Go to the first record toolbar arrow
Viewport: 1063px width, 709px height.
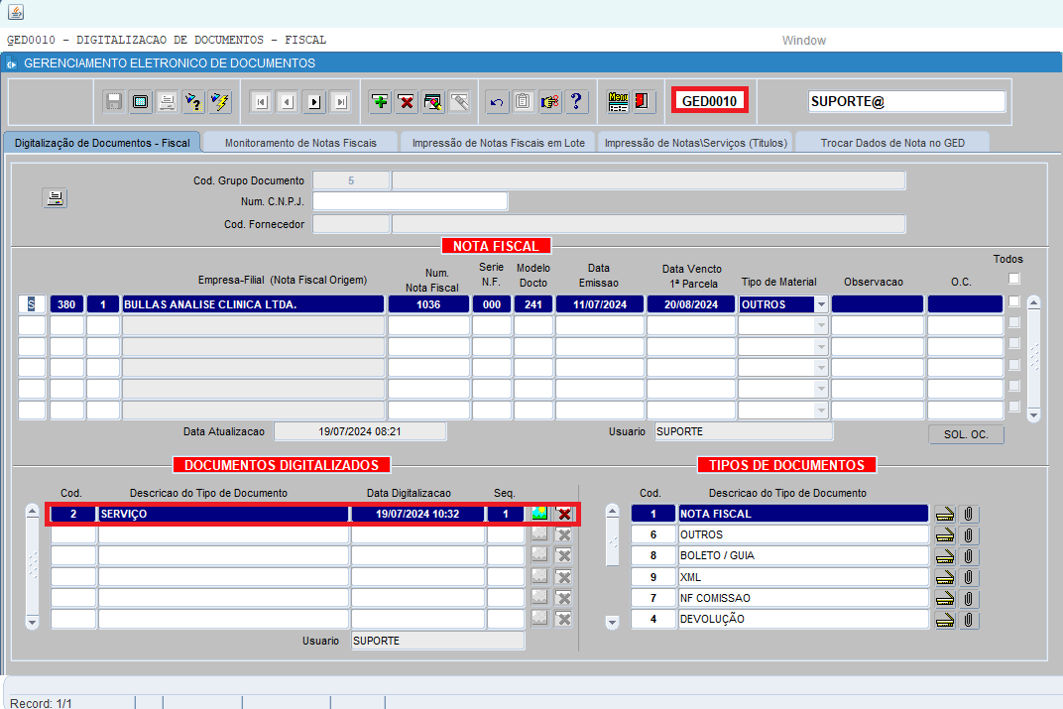pos(261,102)
